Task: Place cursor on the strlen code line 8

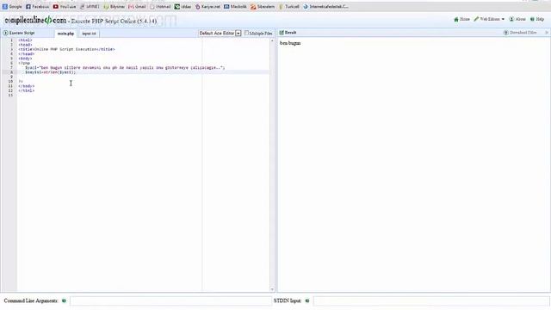Action: pyautogui.click(x=50, y=72)
